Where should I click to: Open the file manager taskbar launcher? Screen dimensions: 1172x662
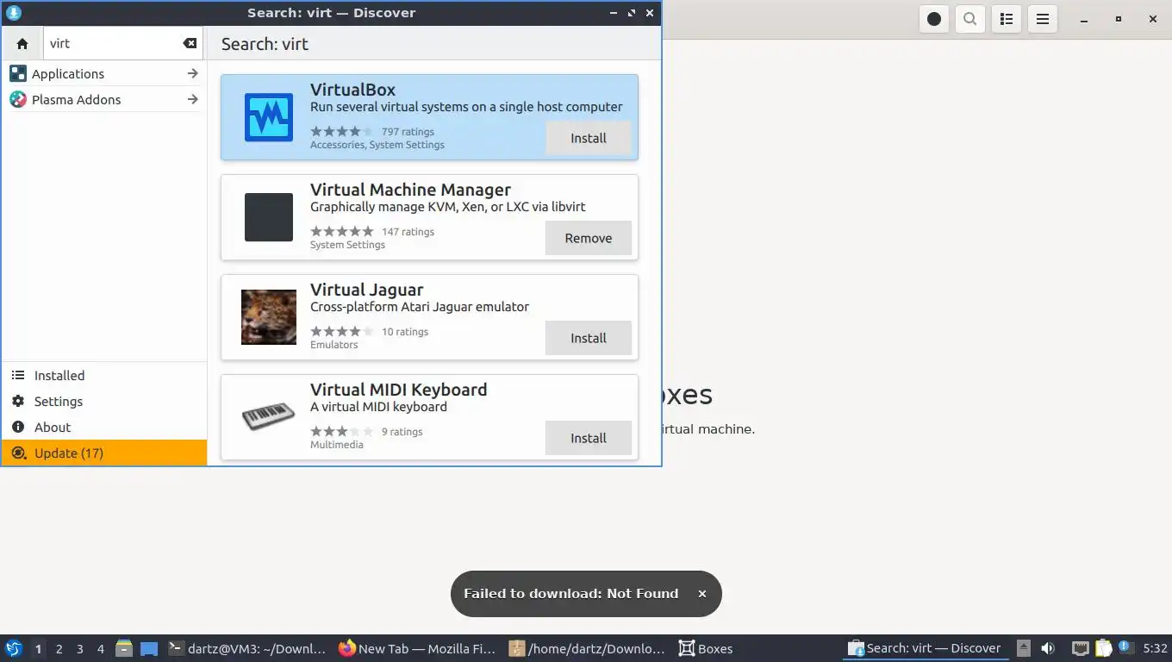click(124, 648)
